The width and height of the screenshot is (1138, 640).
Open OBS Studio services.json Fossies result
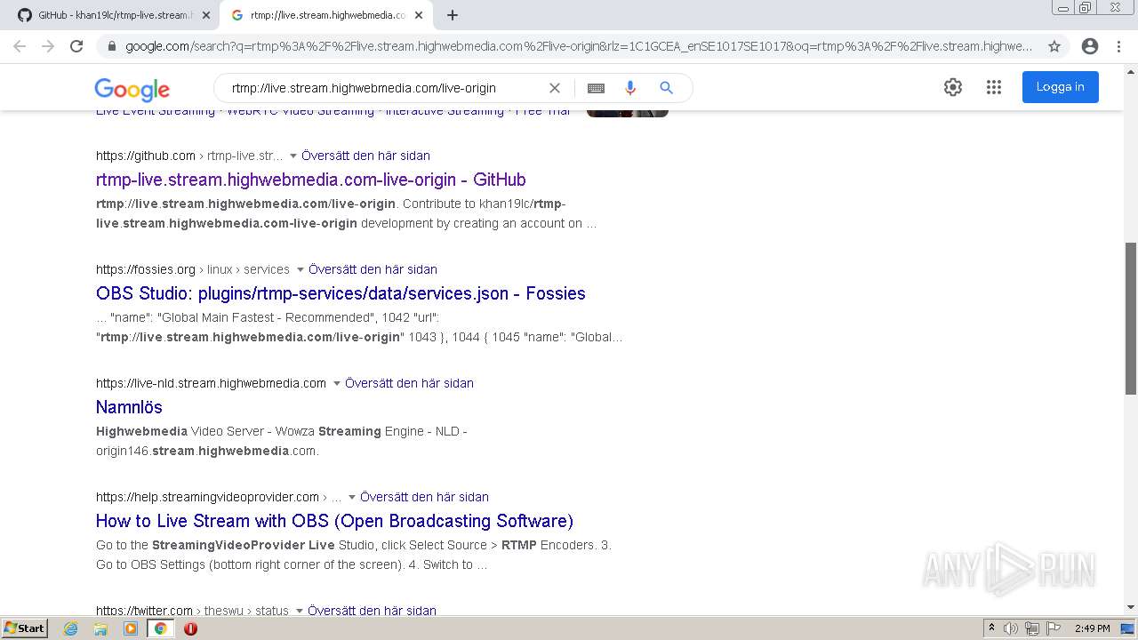(x=341, y=293)
